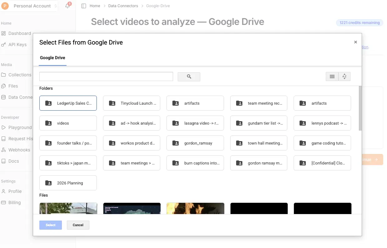Click the Cancel button

coord(78,225)
